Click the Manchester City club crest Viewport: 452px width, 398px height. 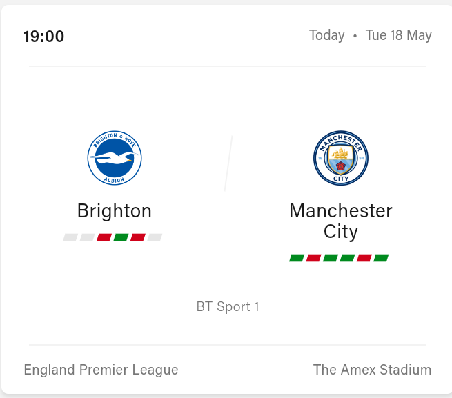tap(341, 158)
